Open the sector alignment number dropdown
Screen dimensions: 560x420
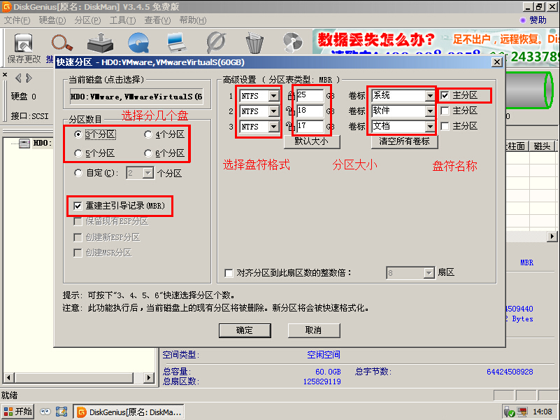(429, 273)
